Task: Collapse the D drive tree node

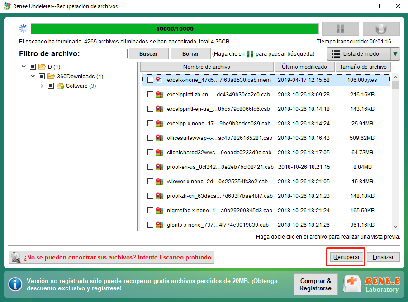Action: [x=24, y=67]
